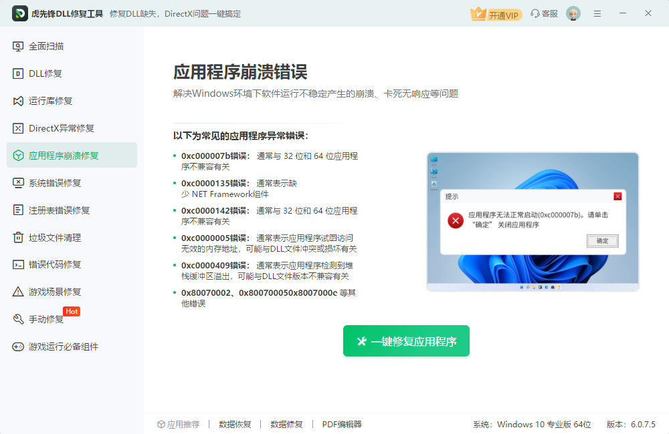Viewport: 669px width, 434px height.
Task: Open the hamburger main menu
Action: pos(597,13)
